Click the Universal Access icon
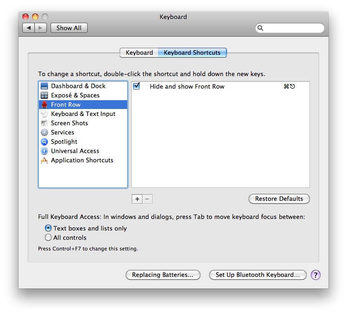 [x=44, y=151]
